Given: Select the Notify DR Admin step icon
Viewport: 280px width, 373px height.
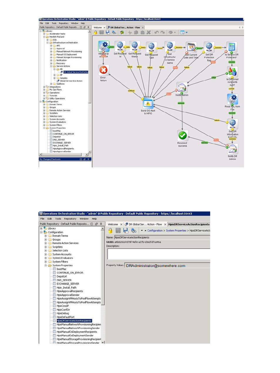Looking at the screenshot, I should pos(232,149).
